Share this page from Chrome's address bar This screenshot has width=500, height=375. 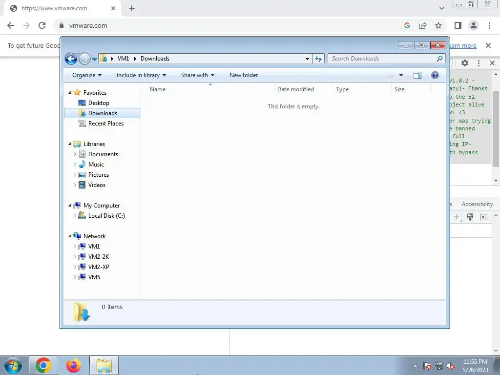click(423, 25)
